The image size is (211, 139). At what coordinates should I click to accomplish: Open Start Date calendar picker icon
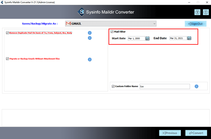click(x=147, y=38)
